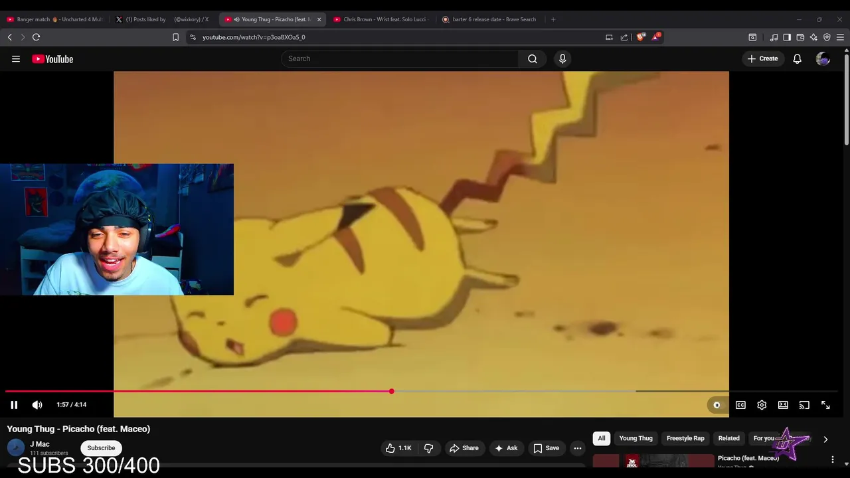Subscribe to the J Mac channel
The height and width of the screenshot is (478, 850).
(x=101, y=448)
